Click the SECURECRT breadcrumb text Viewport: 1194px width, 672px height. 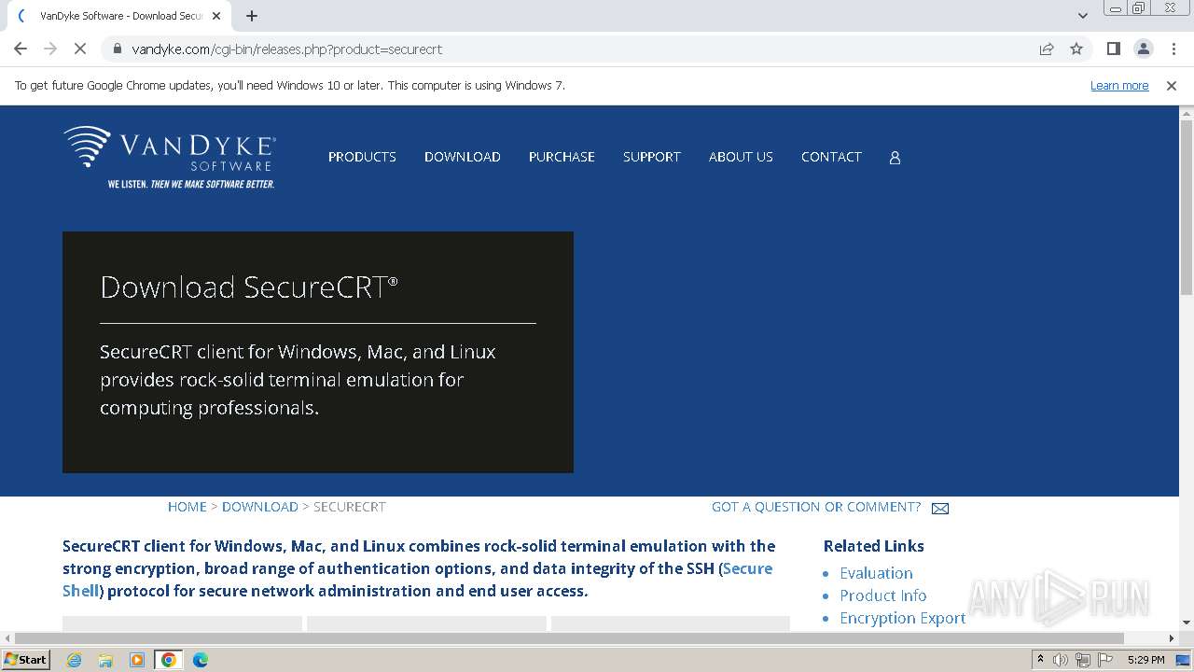point(350,507)
